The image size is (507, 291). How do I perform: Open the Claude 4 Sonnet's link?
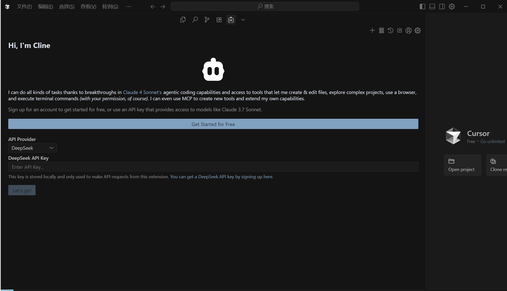click(142, 92)
